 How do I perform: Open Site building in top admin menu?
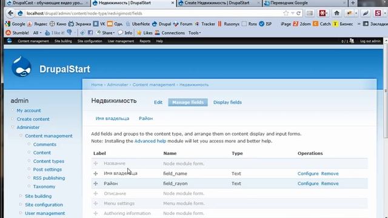coord(63,41)
